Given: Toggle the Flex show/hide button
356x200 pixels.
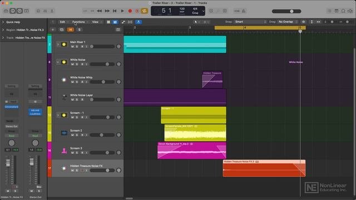Looking at the screenshot, I should tap(130, 22).
